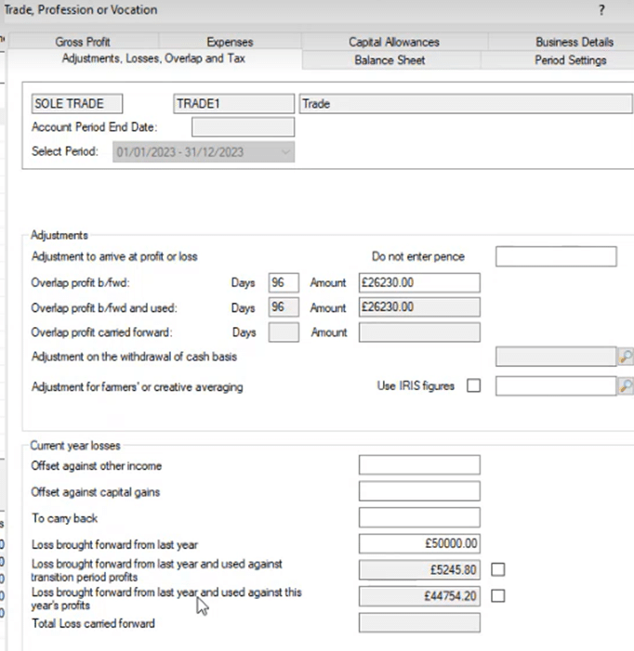Click Offset against capital gains field

419,491
